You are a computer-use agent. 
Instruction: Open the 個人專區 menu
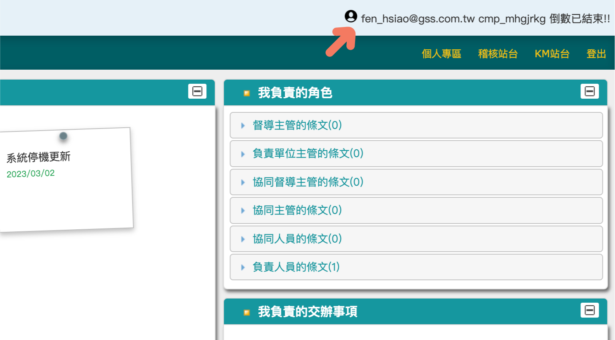coord(441,54)
